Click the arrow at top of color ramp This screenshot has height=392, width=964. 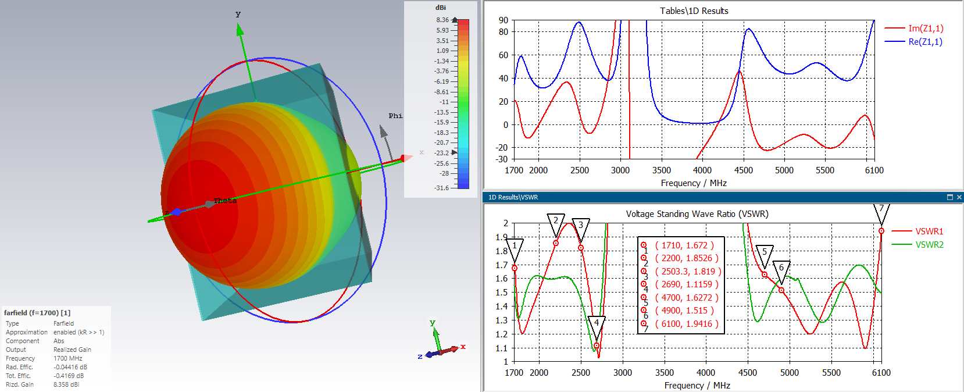click(455, 20)
